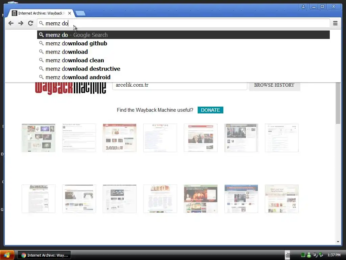Image resolution: width=346 pixels, height=260 pixels.
Task: Click the green user tray icon
Action: 309,255
